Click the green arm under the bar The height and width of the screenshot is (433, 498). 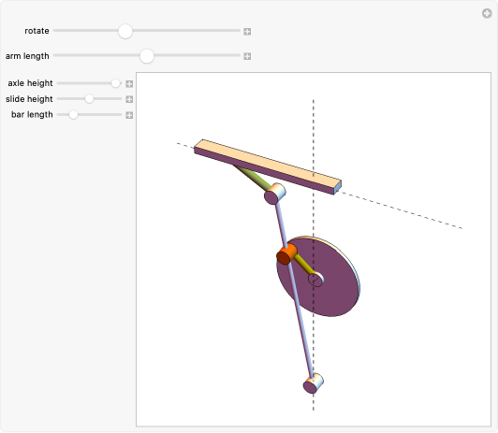pyautogui.click(x=253, y=177)
